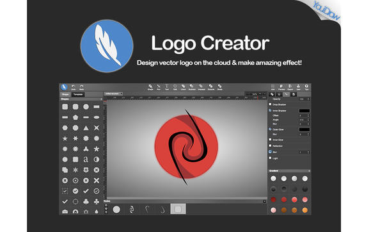The image size is (371, 232).
Task: Select the Shape tool in top toolbar
Action: (150, 87)
